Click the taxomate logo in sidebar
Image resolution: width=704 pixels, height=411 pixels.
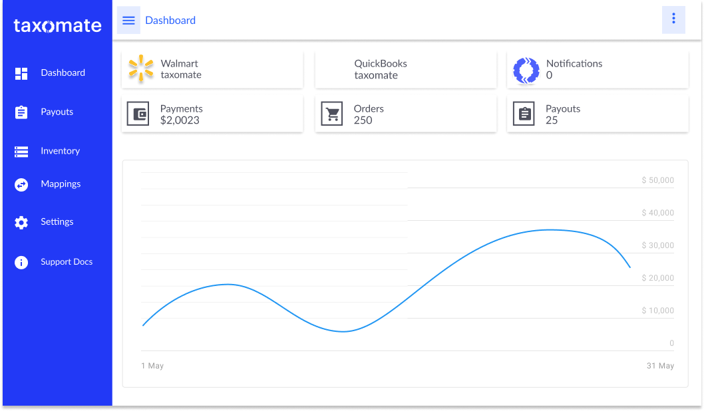57,26
